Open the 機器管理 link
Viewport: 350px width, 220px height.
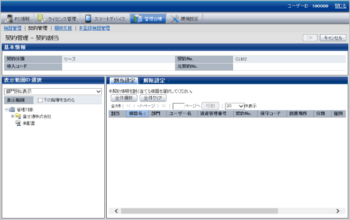13,28
